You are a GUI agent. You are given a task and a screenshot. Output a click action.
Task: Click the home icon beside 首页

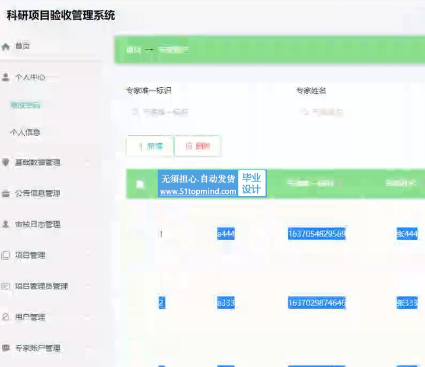[6, 46]
